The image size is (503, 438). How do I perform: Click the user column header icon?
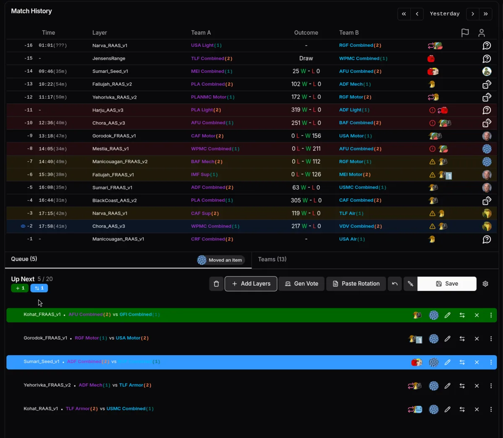tap(481, 33)
